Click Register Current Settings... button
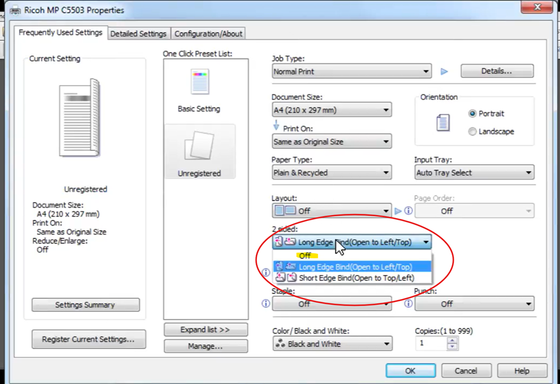The image size is (560, 384). point(88,339)
